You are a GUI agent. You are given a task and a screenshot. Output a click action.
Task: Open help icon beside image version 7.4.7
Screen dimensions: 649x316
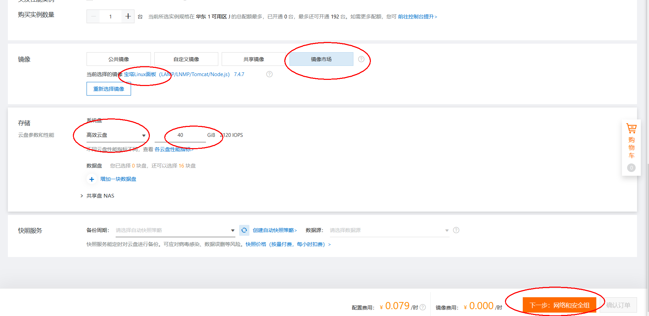coord(270,74)
